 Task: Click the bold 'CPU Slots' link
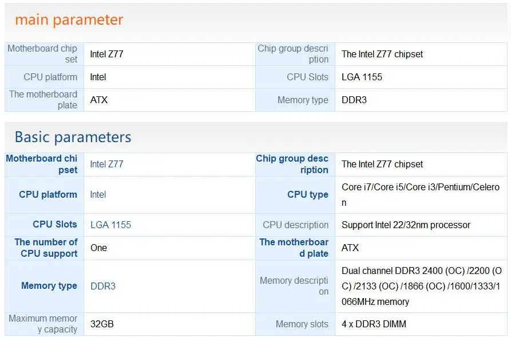[x=55, y=225]
